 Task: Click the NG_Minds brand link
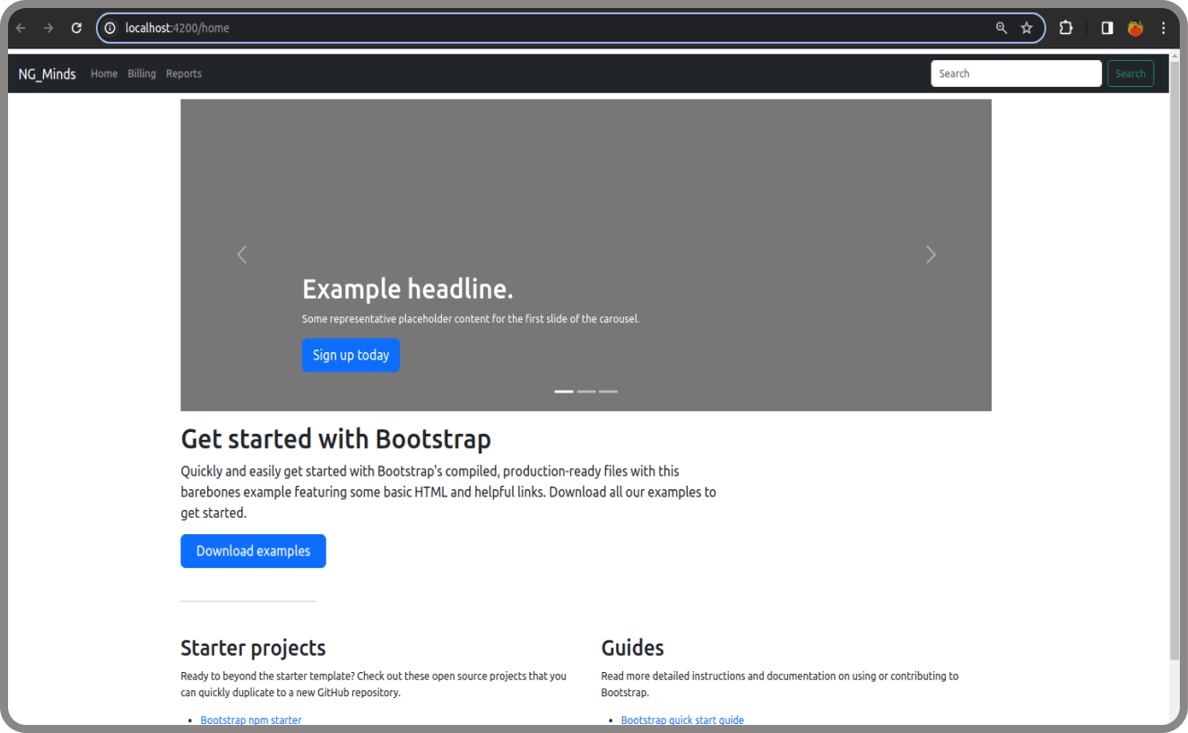(x=48, y=73)
